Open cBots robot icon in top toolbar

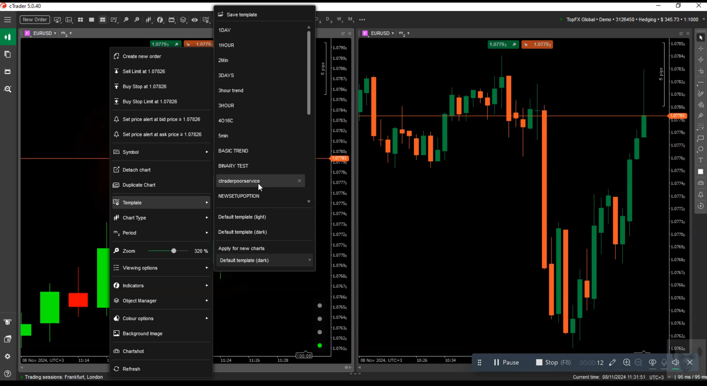(x=172, y=20)
